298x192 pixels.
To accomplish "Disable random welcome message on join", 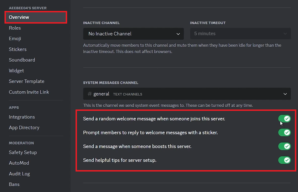I will (284, 119).
